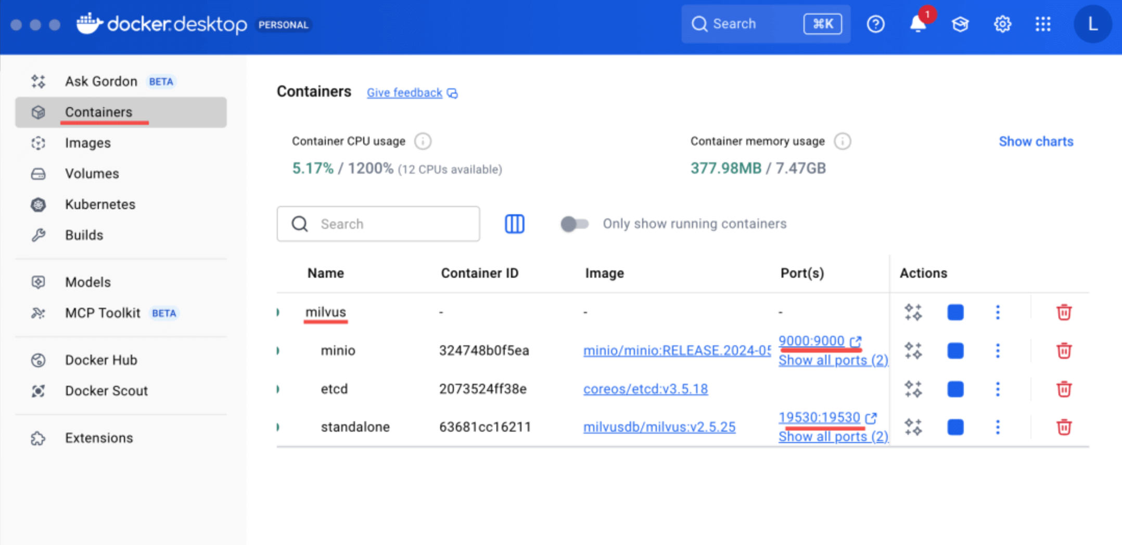
Task: Click info icon beside Container memory usage
Action: tap(843, 141)
